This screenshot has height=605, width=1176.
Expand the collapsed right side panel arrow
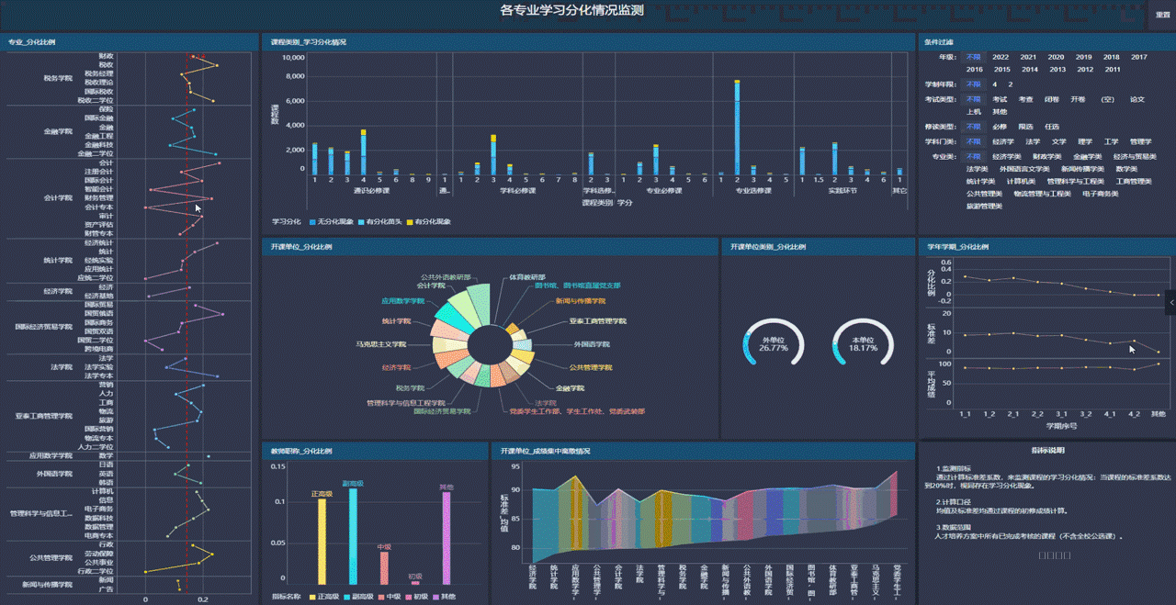pos(1170,301)
